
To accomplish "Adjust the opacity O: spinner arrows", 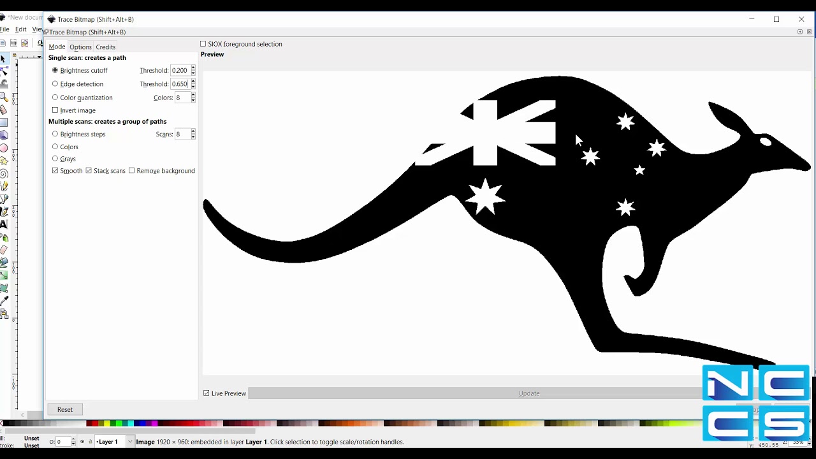I will point(73,442).
